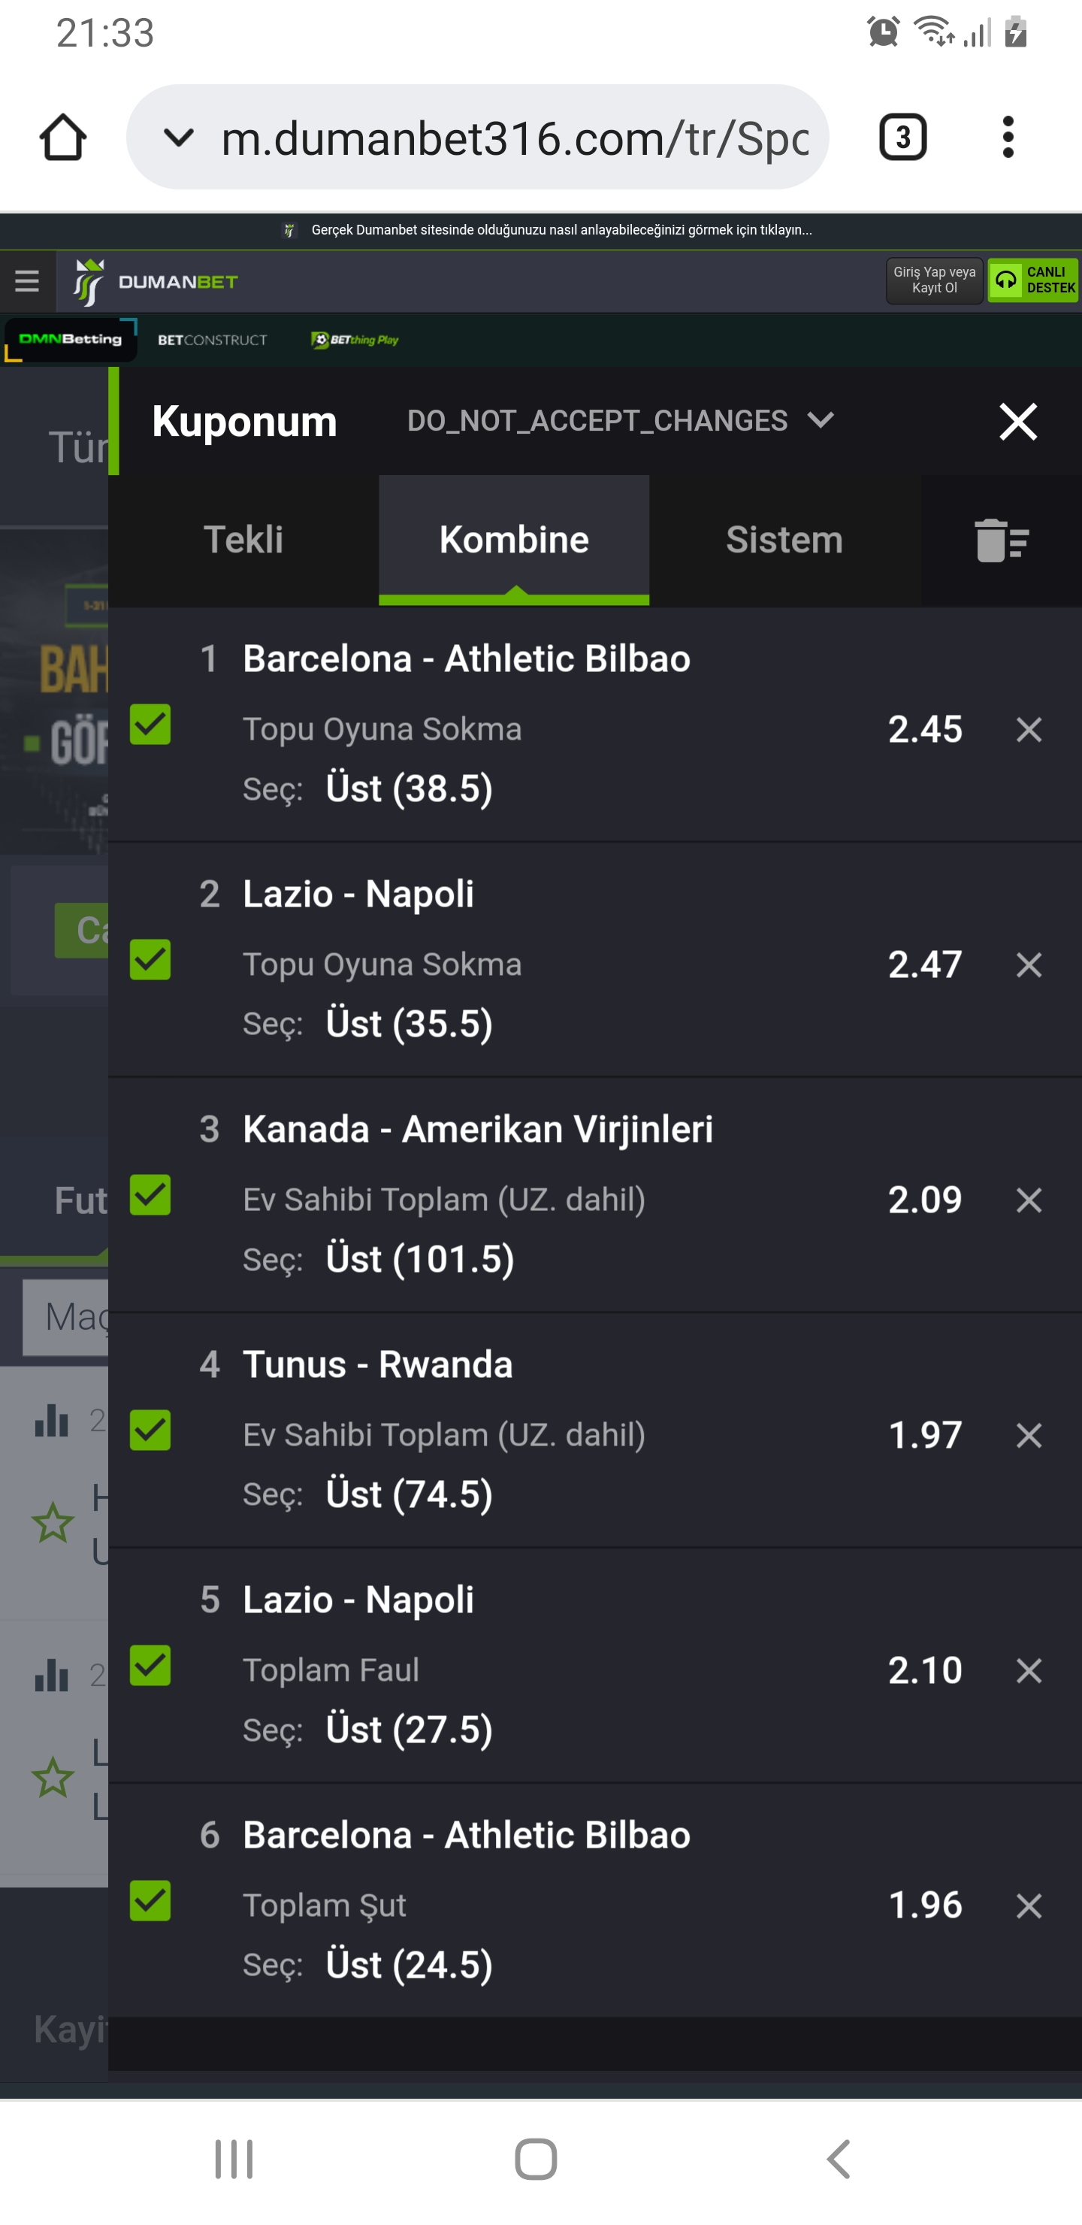Open the hamburger menu in Dumanbet header
The image size is (1082, 2225).
point(27,282)
